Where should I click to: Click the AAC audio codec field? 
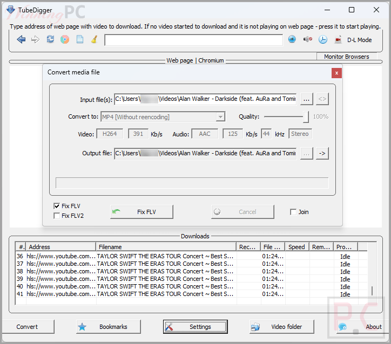[x=205, y=134]
